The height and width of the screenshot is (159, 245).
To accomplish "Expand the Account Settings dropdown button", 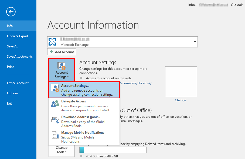I will (62, 70).
